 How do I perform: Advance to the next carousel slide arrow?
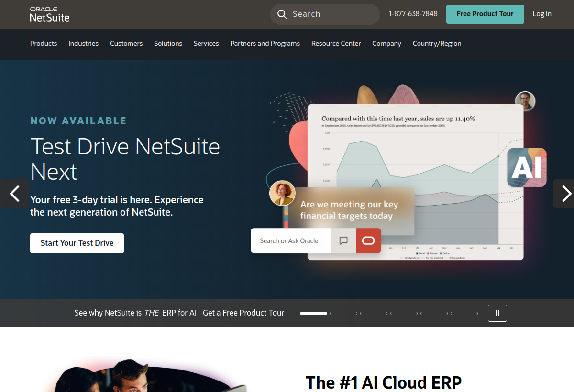pyautogui.click(x=565, y=194)
